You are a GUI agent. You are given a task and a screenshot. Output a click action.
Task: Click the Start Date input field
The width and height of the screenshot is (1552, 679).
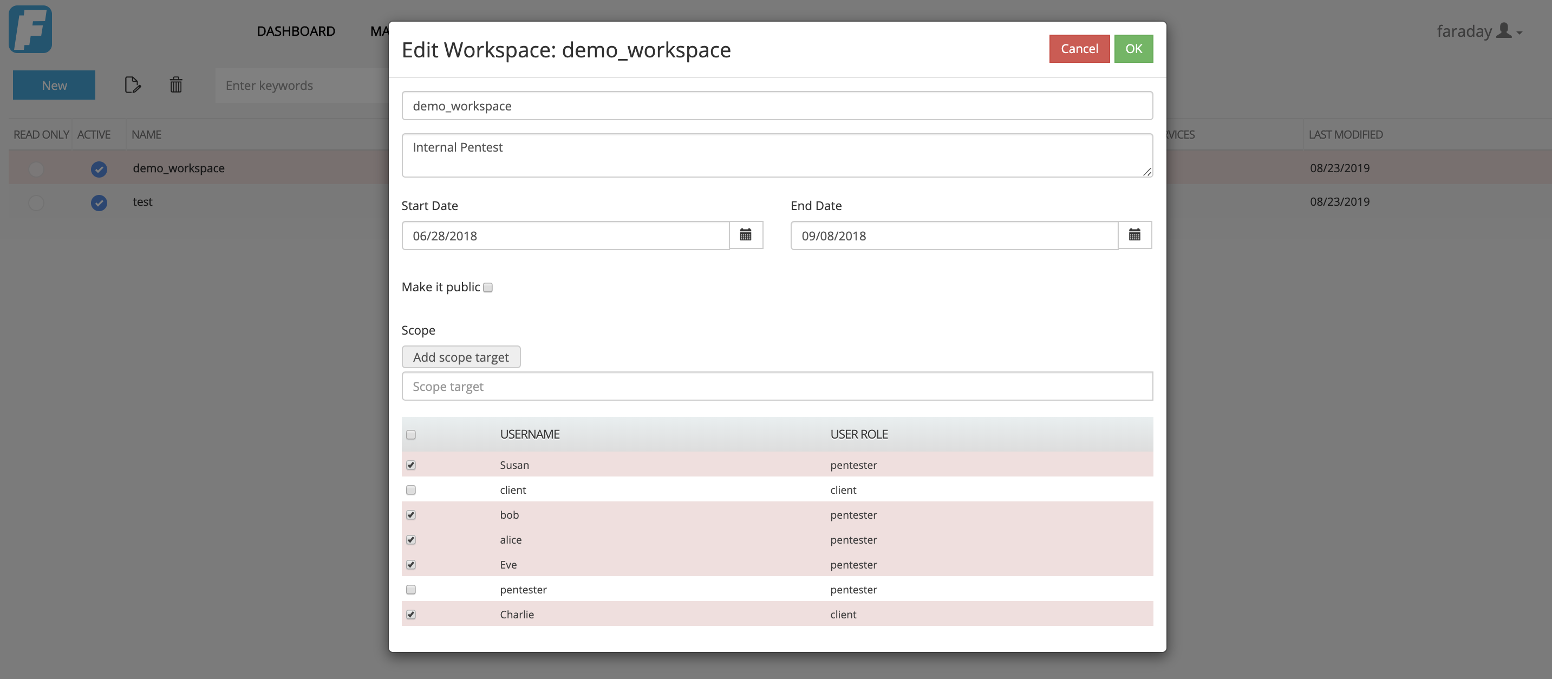(x=566, y=236)
